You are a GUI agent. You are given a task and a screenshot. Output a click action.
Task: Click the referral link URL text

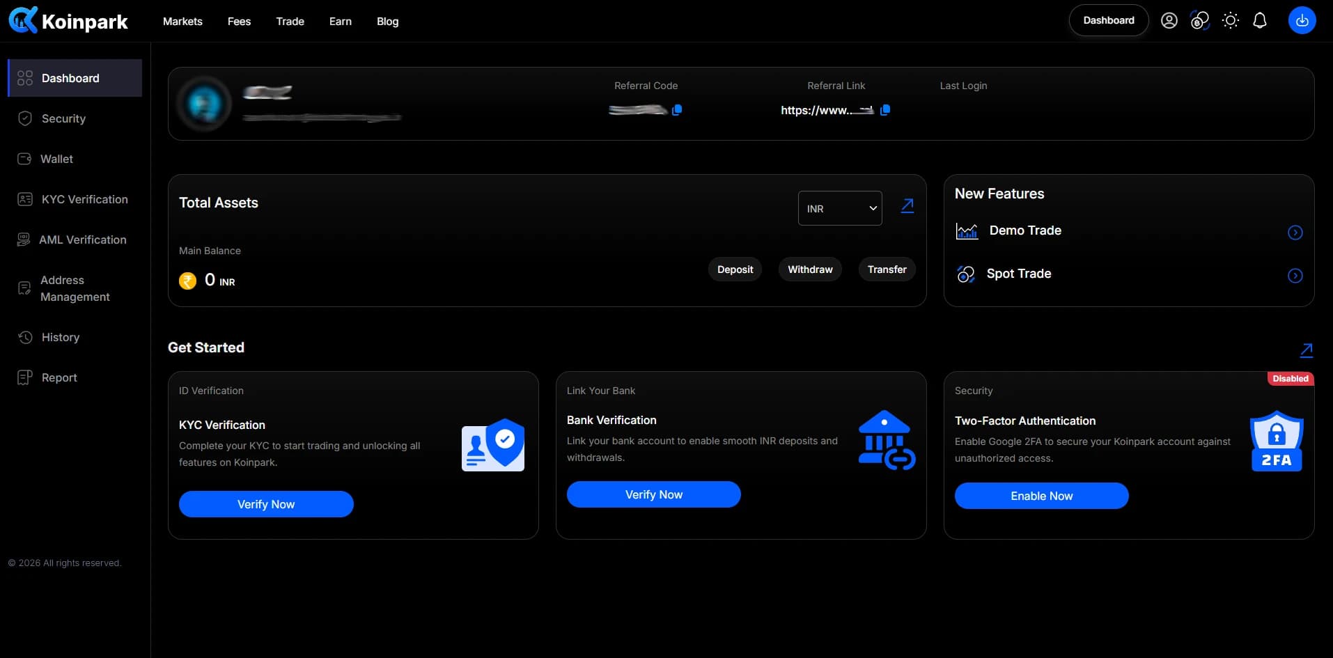point(827,110)
